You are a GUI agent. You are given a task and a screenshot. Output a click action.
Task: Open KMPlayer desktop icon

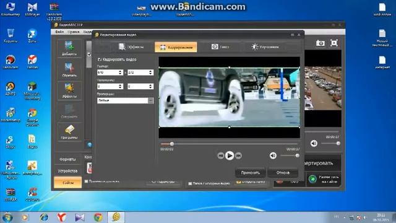pos(32,9)
